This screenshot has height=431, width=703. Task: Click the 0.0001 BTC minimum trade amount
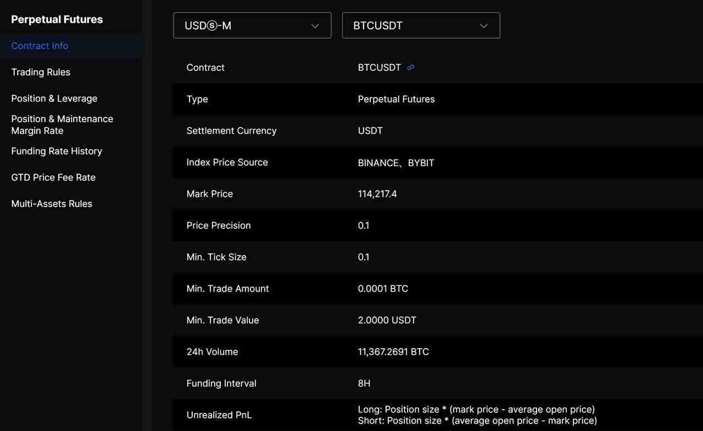(x=383, y=289)
